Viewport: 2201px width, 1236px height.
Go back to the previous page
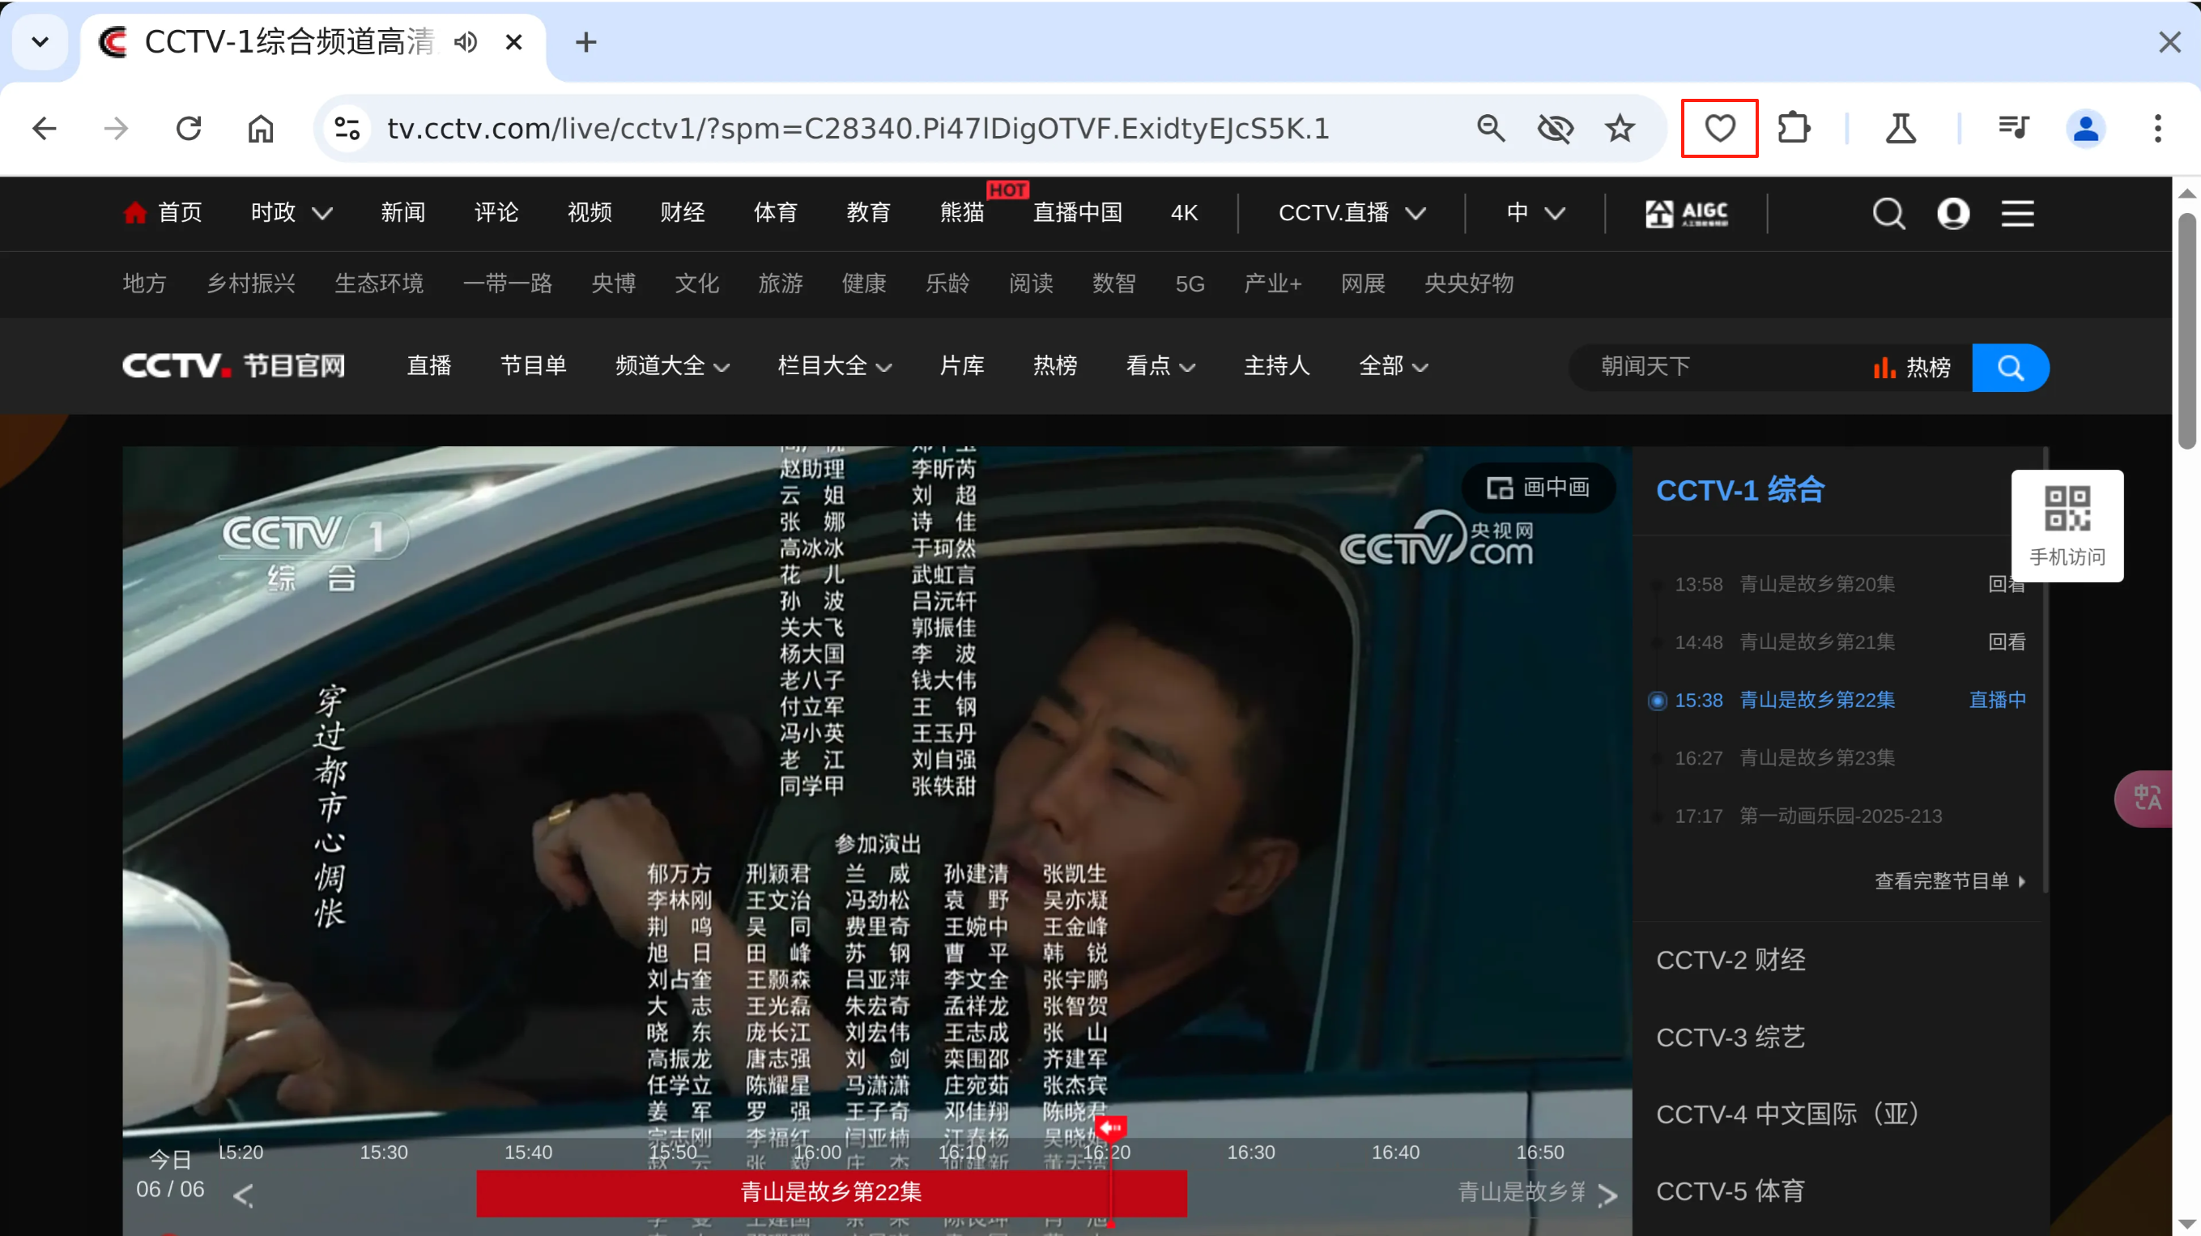pos(44,128)
